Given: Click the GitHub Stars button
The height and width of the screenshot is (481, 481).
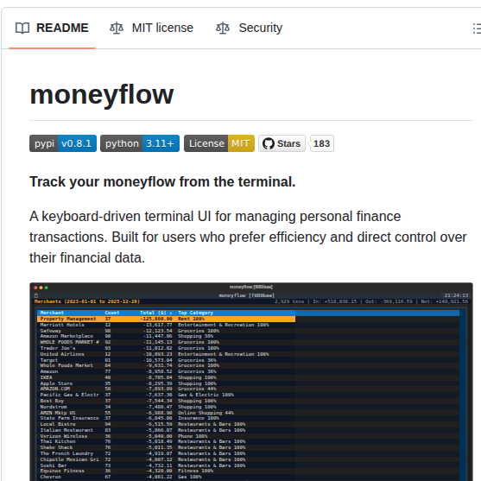Looking at the screenshot, I should click(282, 143).
